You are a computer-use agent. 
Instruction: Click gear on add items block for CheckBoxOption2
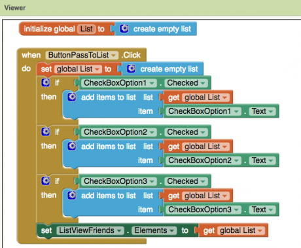click(72, 146)
